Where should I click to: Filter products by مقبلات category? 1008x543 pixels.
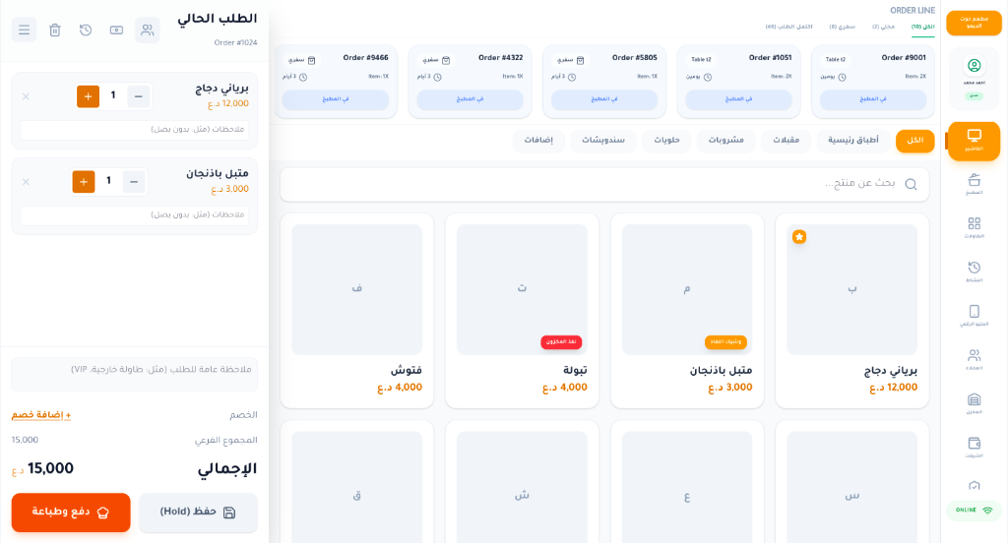[787, 141]
